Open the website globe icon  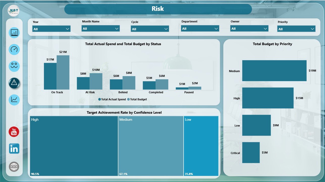click(x=14, y=167)
